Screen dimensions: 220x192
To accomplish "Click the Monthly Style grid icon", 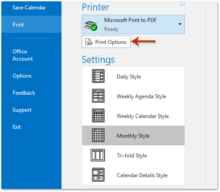I will (98, 135).
